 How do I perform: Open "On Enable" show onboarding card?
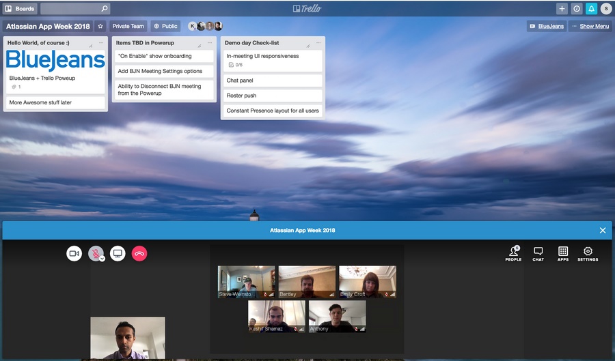click(x=164, y=56)
